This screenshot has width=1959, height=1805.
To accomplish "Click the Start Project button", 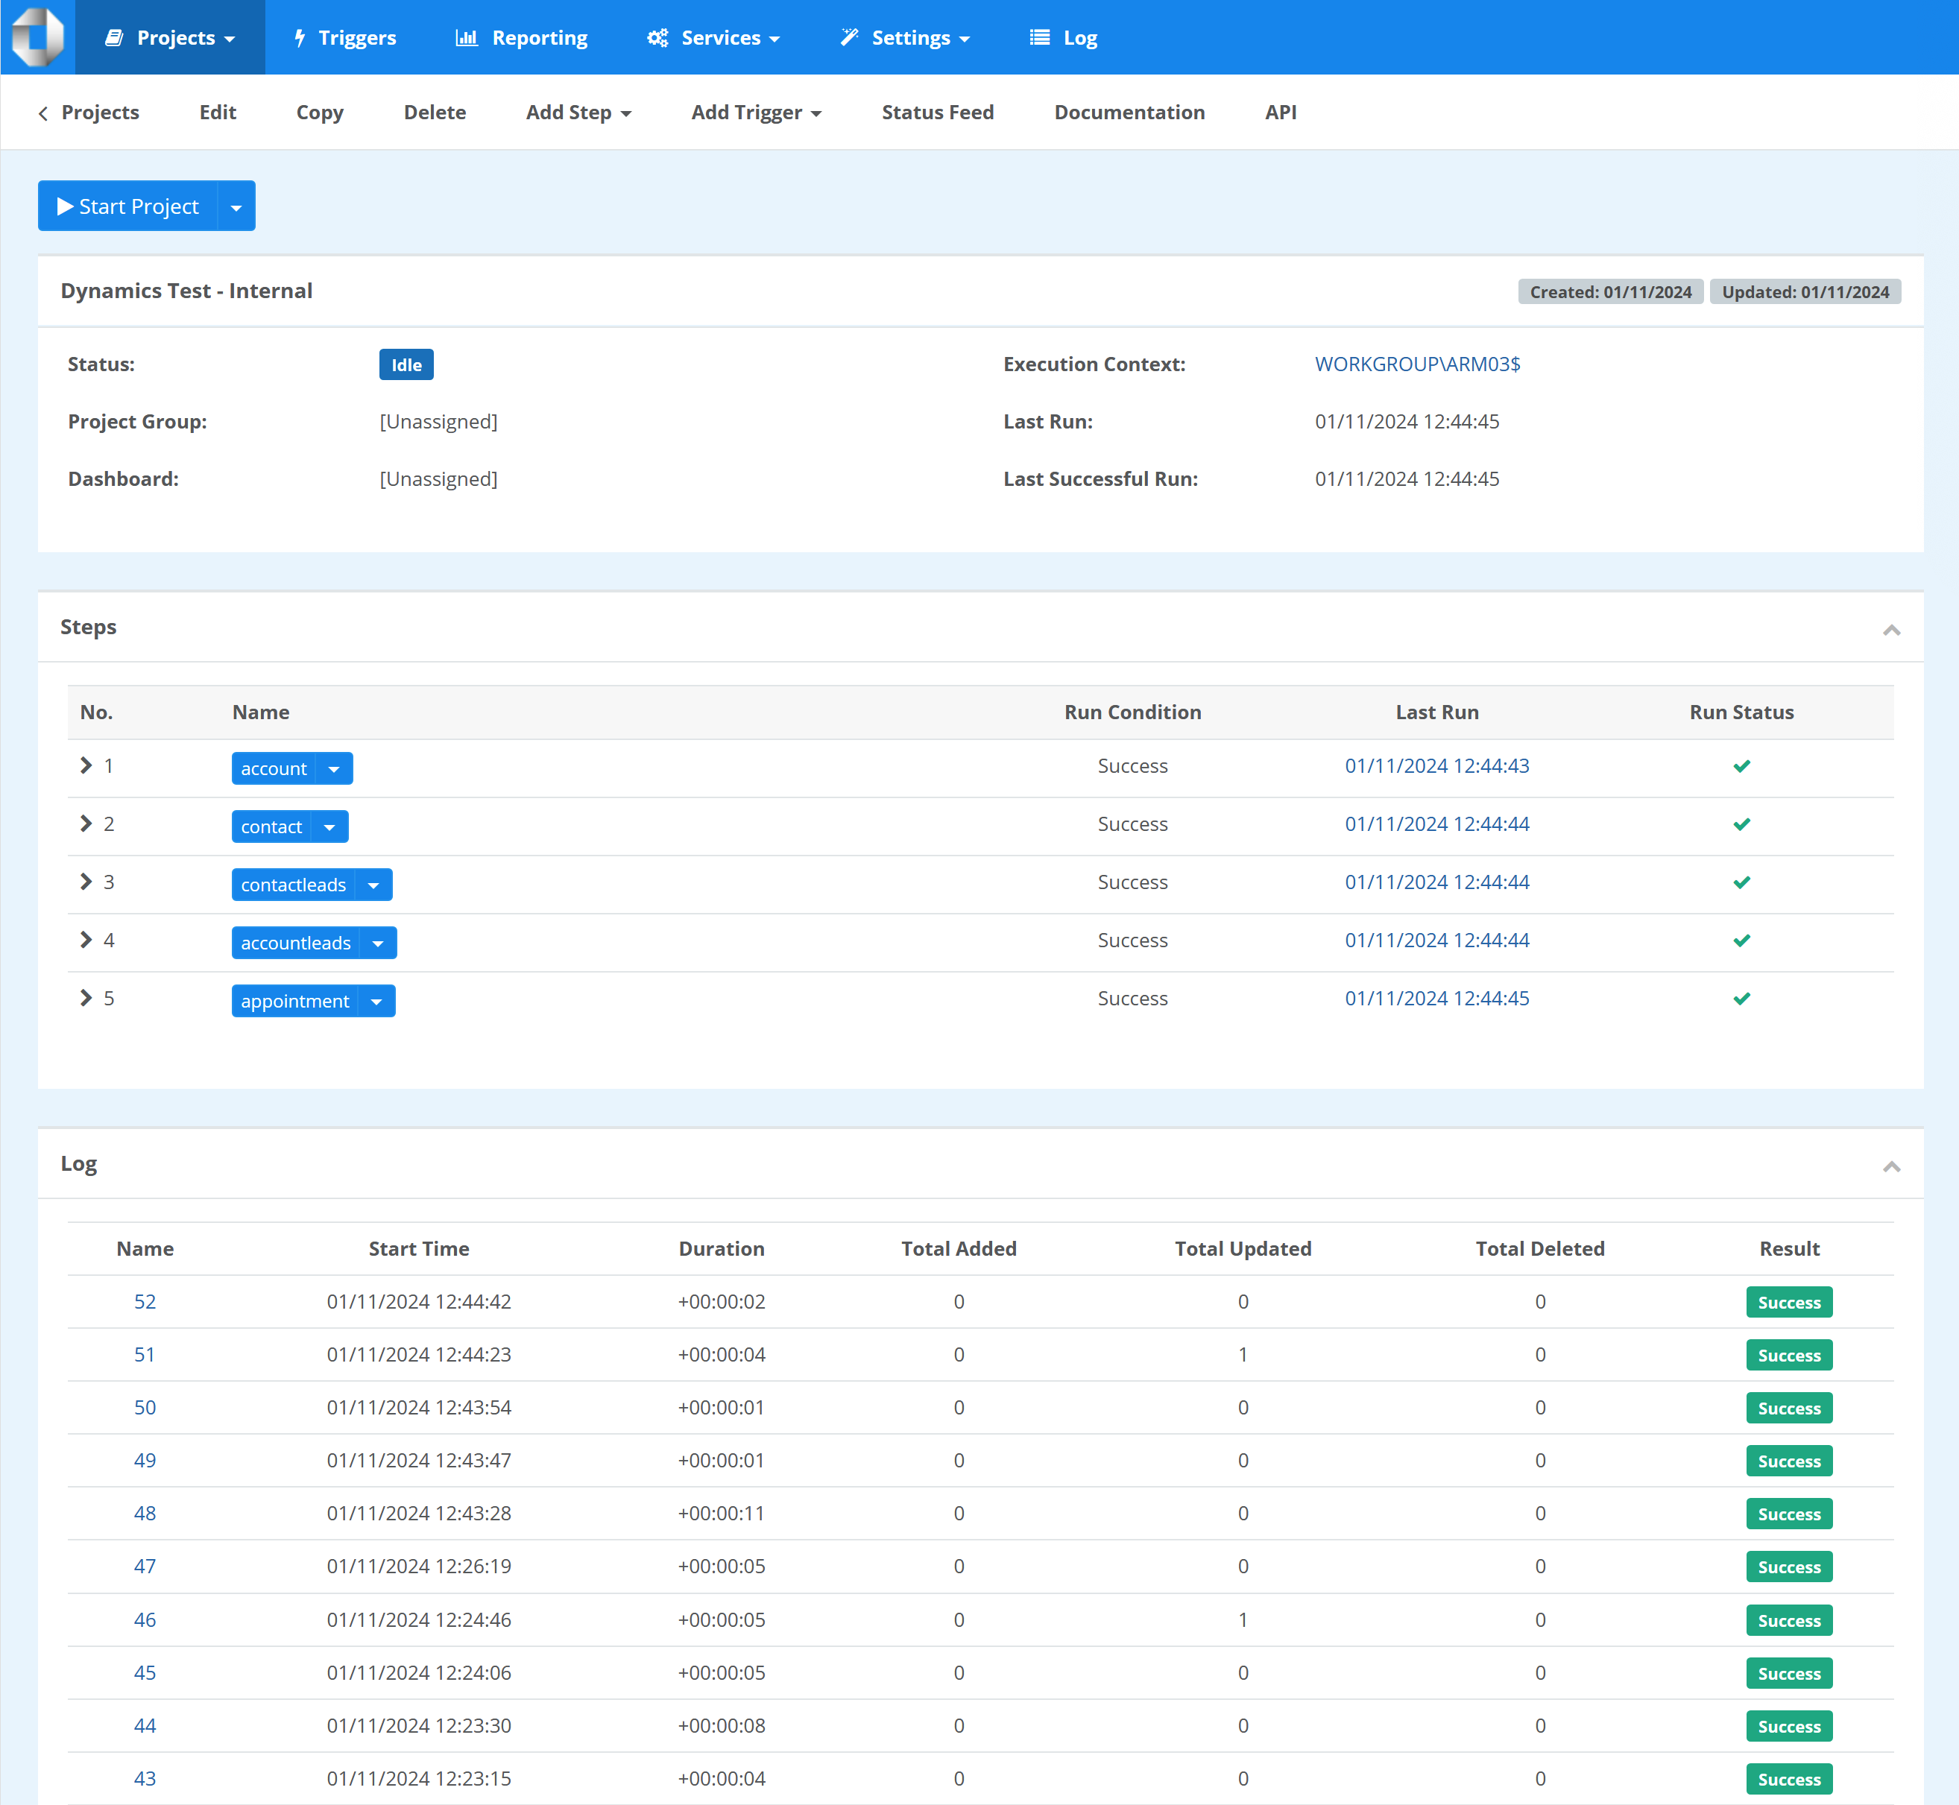I will (127, 206).
